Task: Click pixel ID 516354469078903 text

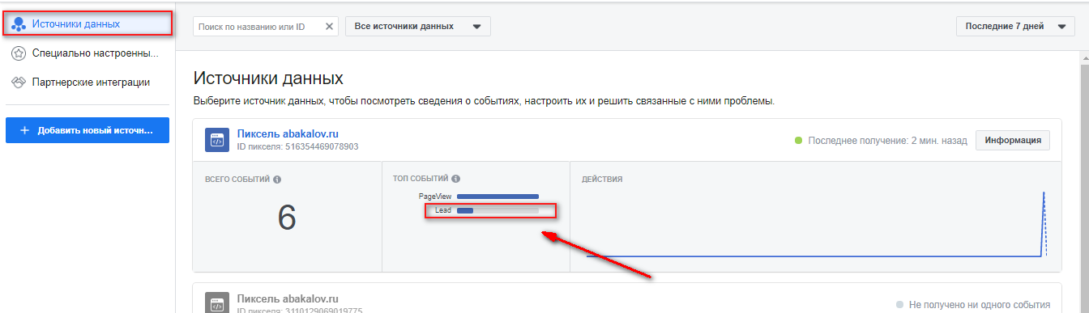Action: click(x=297, y=147)
